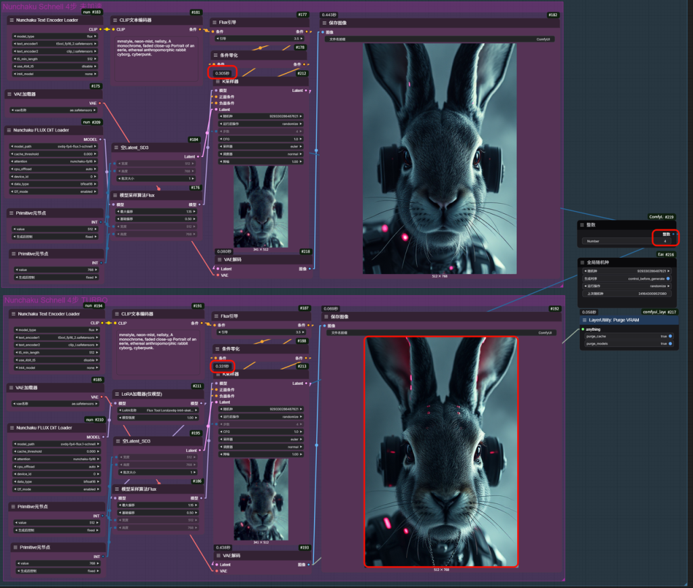The width and height of the screenshot is (693, 588).
Task: Click the red-outlined rabbit output image
Action: tap(441, 451)
